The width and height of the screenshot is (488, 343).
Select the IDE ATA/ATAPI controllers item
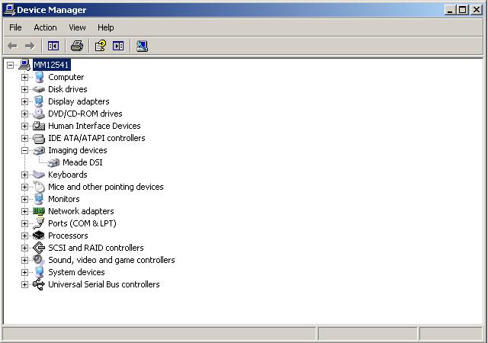(x=96, y=138)
